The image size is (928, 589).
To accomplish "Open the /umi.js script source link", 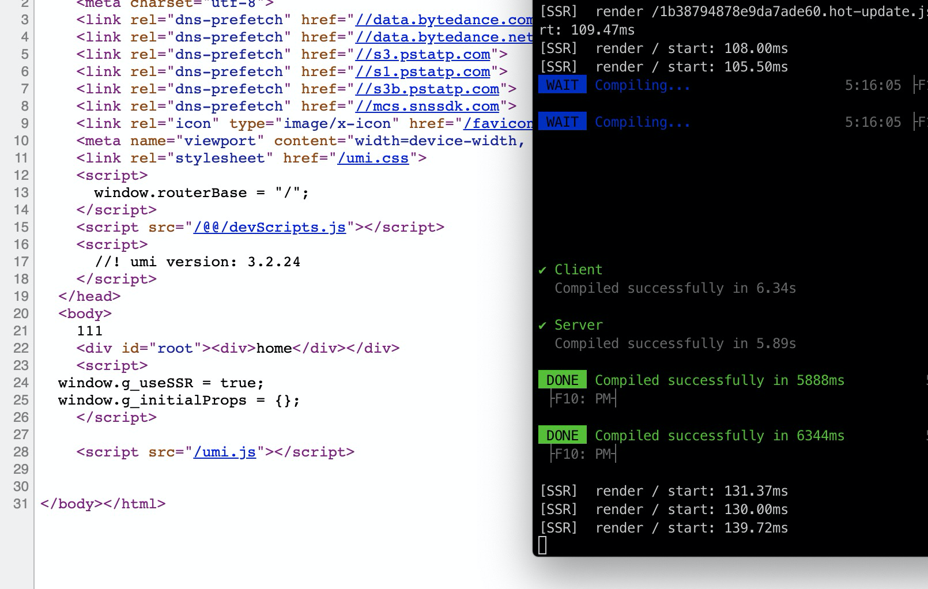I will pos(225,452).
